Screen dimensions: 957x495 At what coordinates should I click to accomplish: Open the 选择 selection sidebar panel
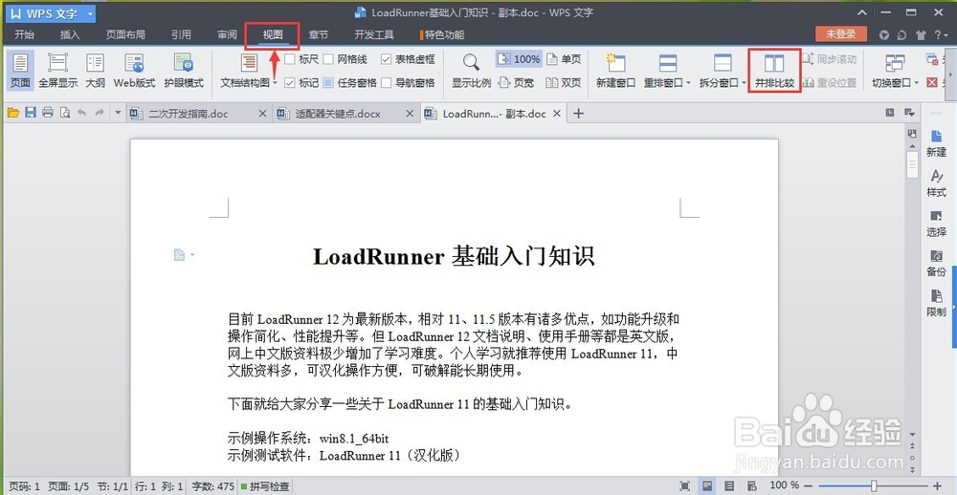pyautogui.click(x=936, y=223)
